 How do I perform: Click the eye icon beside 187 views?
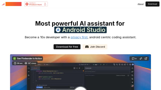pos(26,63)
